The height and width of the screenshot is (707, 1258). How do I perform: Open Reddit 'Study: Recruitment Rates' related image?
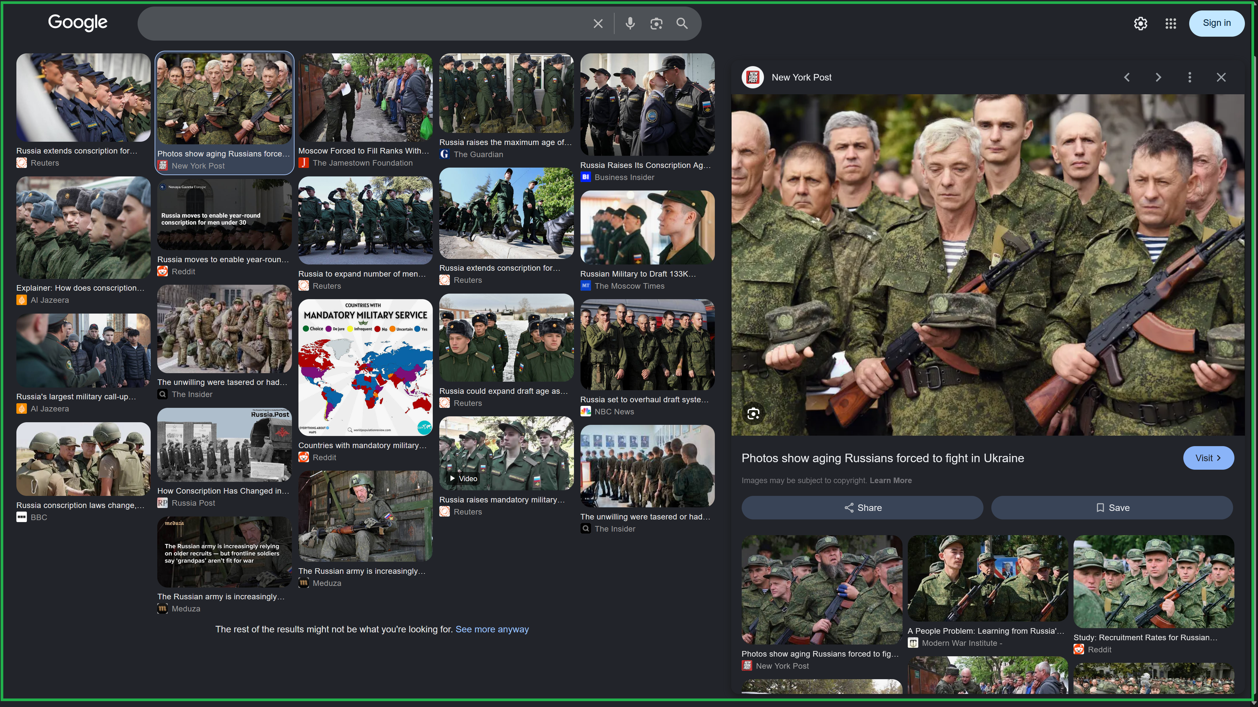(1153, 582)
